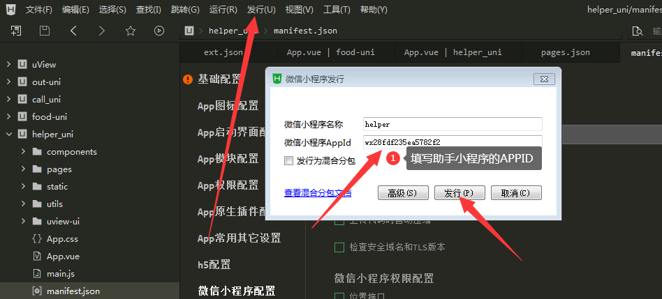This screenshot has width=662, height=299.
Task: Select the h5配置 section
Action: pyautogui.click(x=214, y=265)
